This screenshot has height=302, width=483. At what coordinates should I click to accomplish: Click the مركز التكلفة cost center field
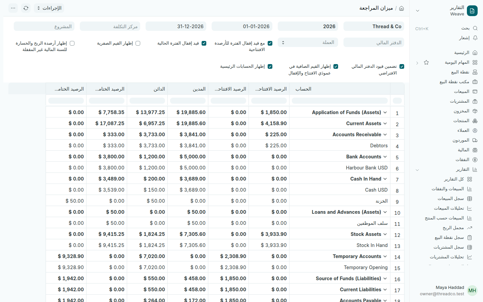pyautogui.click(x=110, y=26)
